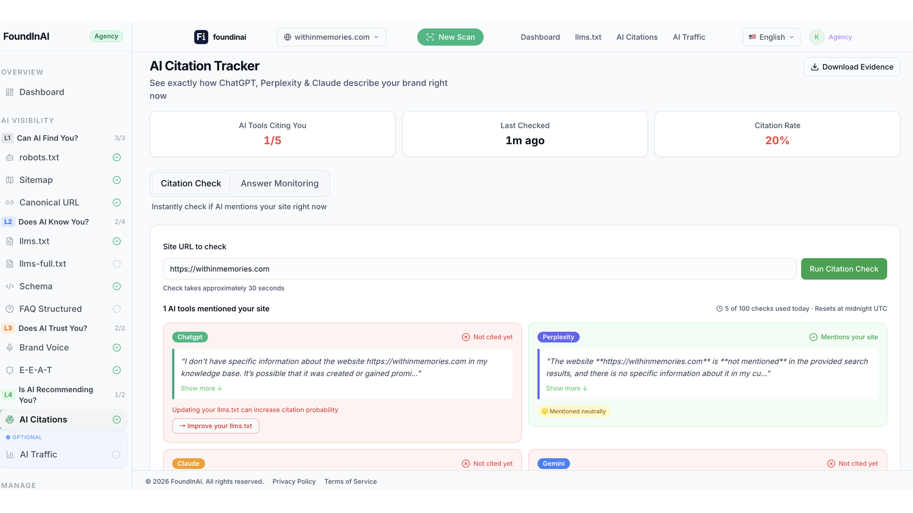
Task: Click the FAQ Structured empty status circle
Action: [116, 309]
